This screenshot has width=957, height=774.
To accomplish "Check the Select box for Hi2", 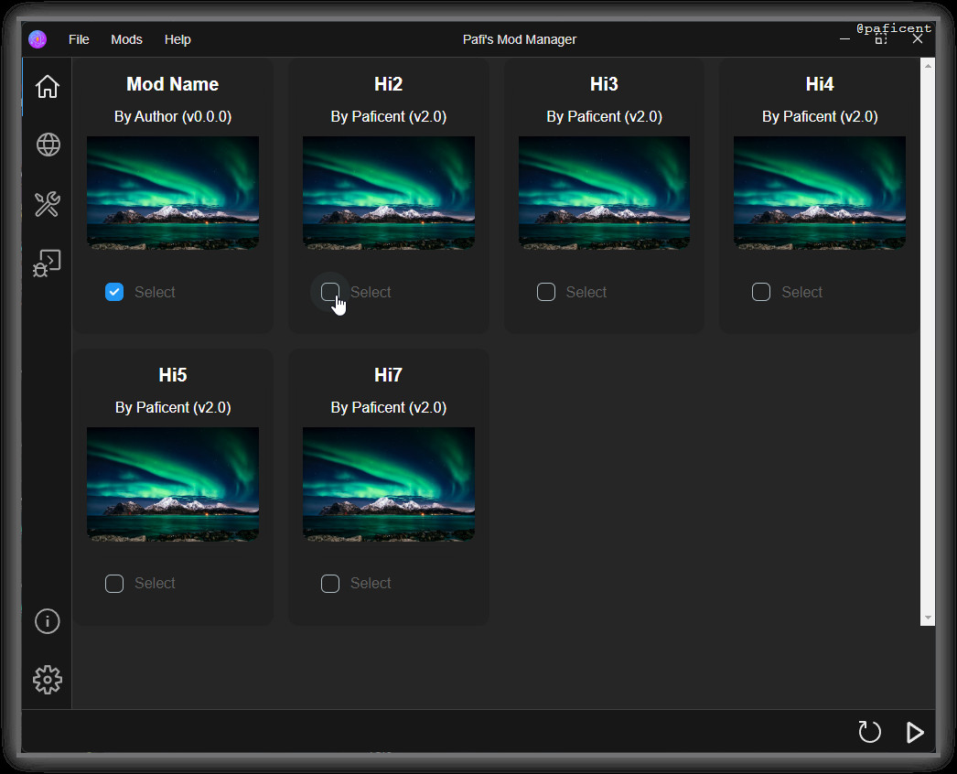I will pos(330,292).
